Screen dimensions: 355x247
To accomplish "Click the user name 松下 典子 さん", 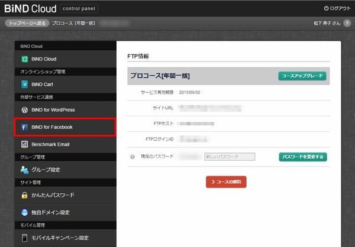I will pyautogui.click(x=327, y=23).
